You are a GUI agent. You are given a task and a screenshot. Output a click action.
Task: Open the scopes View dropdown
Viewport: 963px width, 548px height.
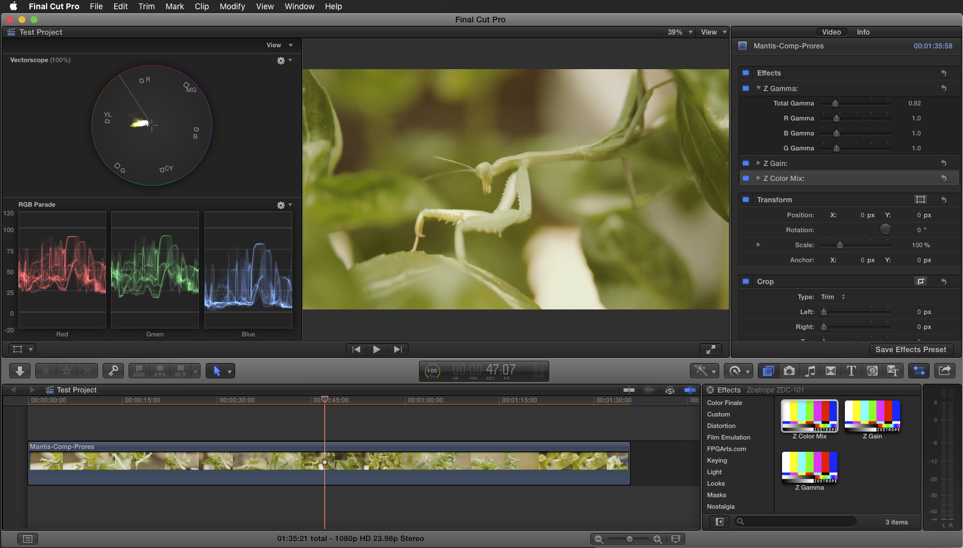(x=280, y=45)
